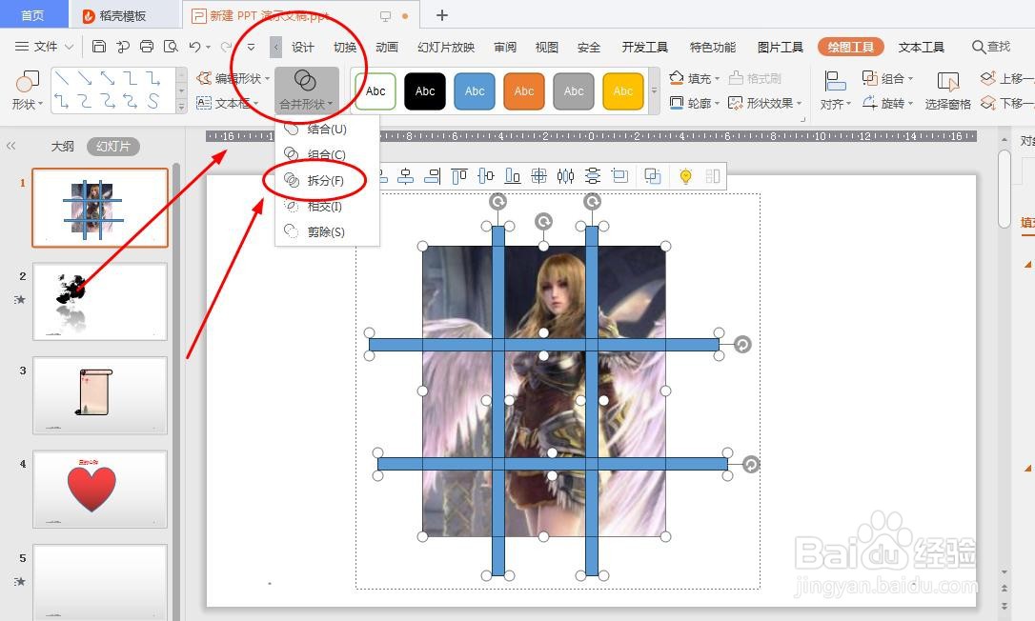Add a new document tab with plus
The height and width of the screenshot is (621, 1035).
pos(442,14)
